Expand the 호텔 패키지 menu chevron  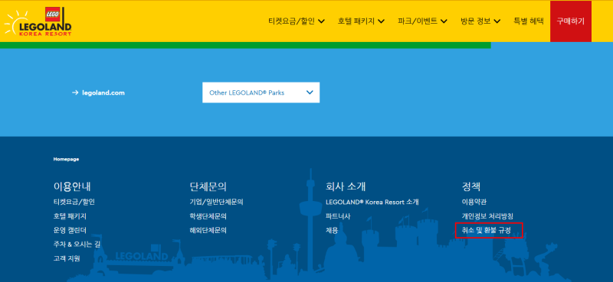click(382, 21)
